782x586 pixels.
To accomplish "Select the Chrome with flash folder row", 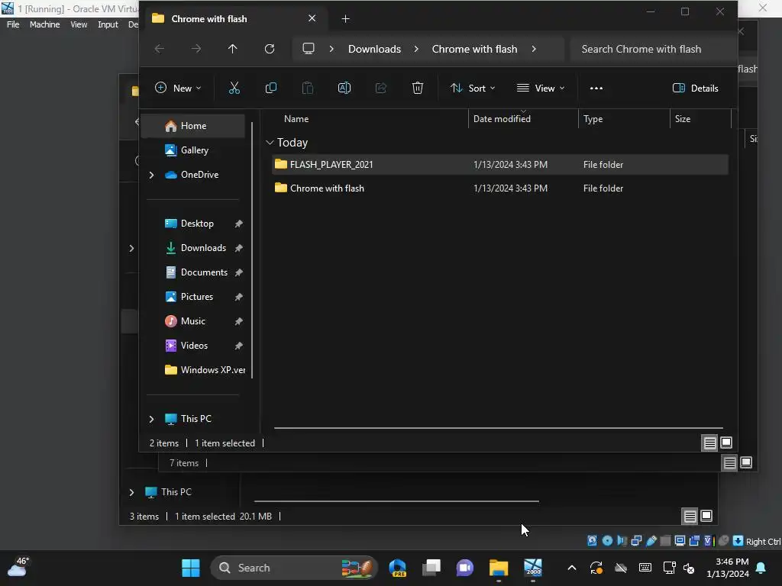I will tap(500, 188).
